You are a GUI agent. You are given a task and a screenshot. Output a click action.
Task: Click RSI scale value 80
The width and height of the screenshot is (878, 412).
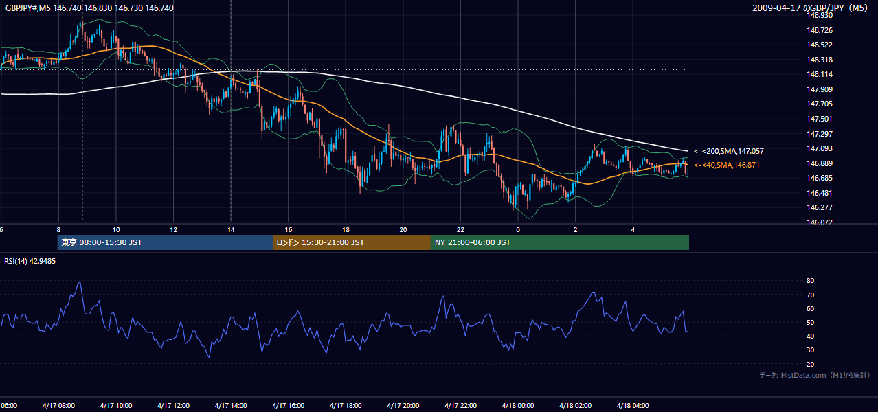pos(810,281)
